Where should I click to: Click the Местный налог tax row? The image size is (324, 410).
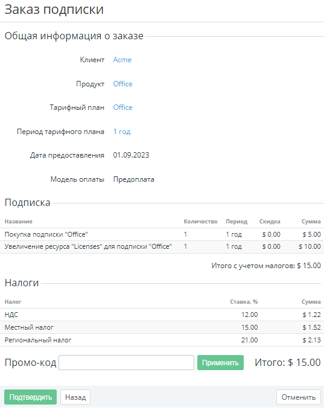[x=162, y=327]
